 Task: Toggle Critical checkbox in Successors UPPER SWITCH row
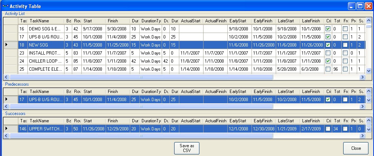[328, 128]
